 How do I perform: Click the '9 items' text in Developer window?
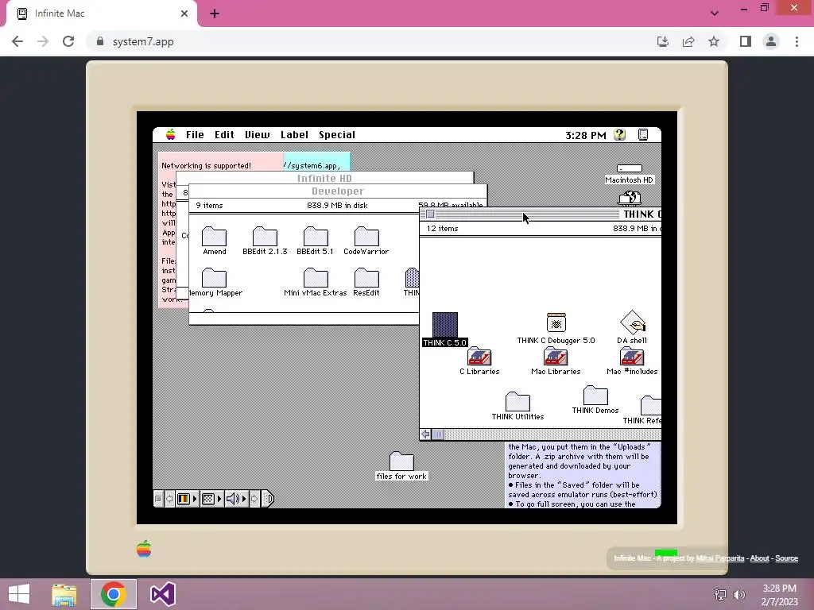point(209,206)
